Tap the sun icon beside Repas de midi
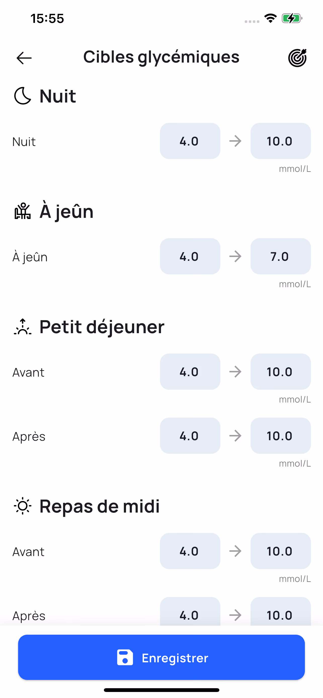This screenshot has height=698, width=323. pyautogui.click(x=22, y=506)
